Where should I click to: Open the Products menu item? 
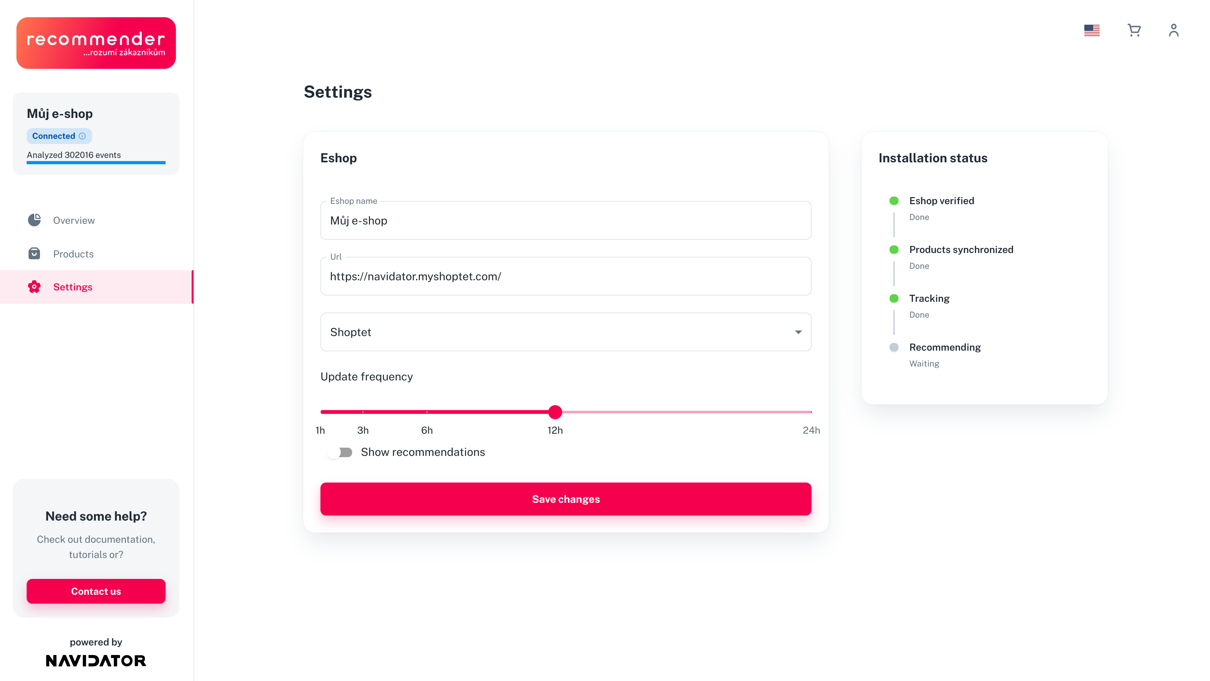pyautogui.click(x=73, y=254)
